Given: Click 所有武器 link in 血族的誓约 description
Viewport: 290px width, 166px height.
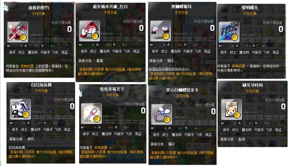Looking at the screenshot, I should (27, 66).
